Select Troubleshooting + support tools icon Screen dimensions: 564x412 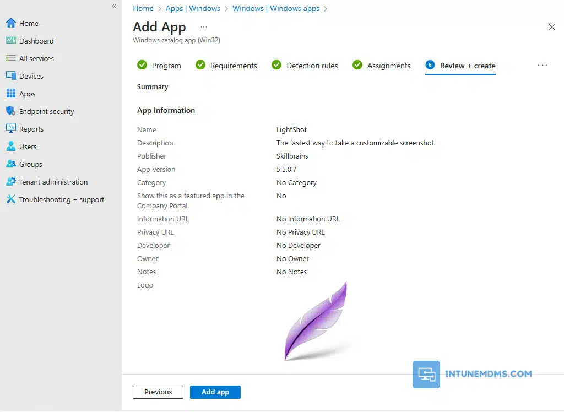11,199
